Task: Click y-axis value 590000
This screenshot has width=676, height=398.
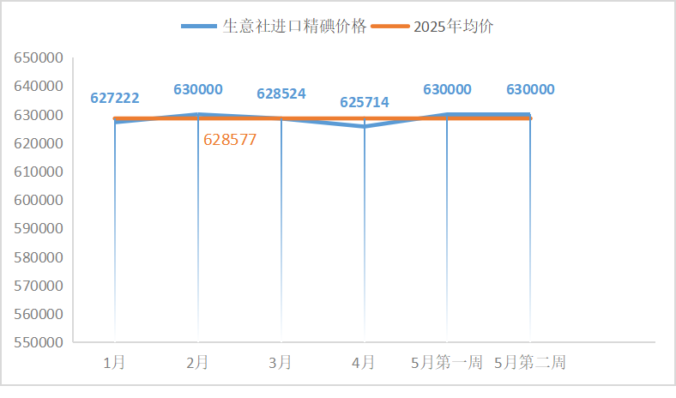Action: point(39,228)
